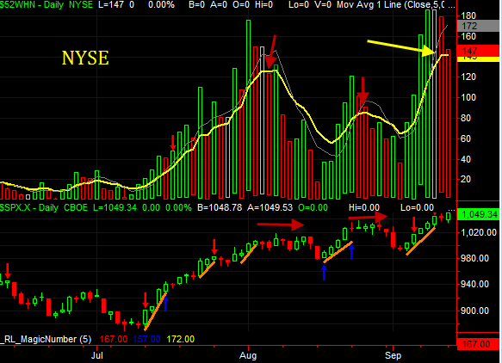This screenshot has width=502, height=363.
Task: Click the green 1,049.34 price marker
Action: tap(478, 214)
